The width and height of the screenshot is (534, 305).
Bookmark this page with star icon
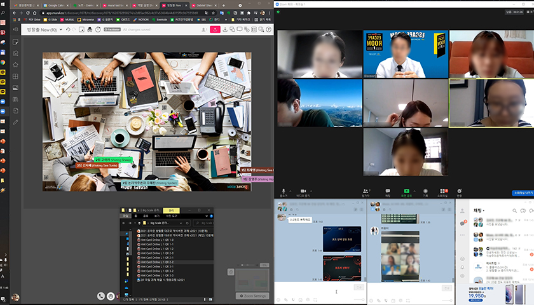pyautogui.click(x=214, y=13)
